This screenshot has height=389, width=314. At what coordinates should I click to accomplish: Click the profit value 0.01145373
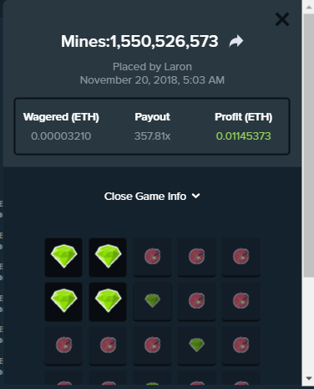pos(243,136)
